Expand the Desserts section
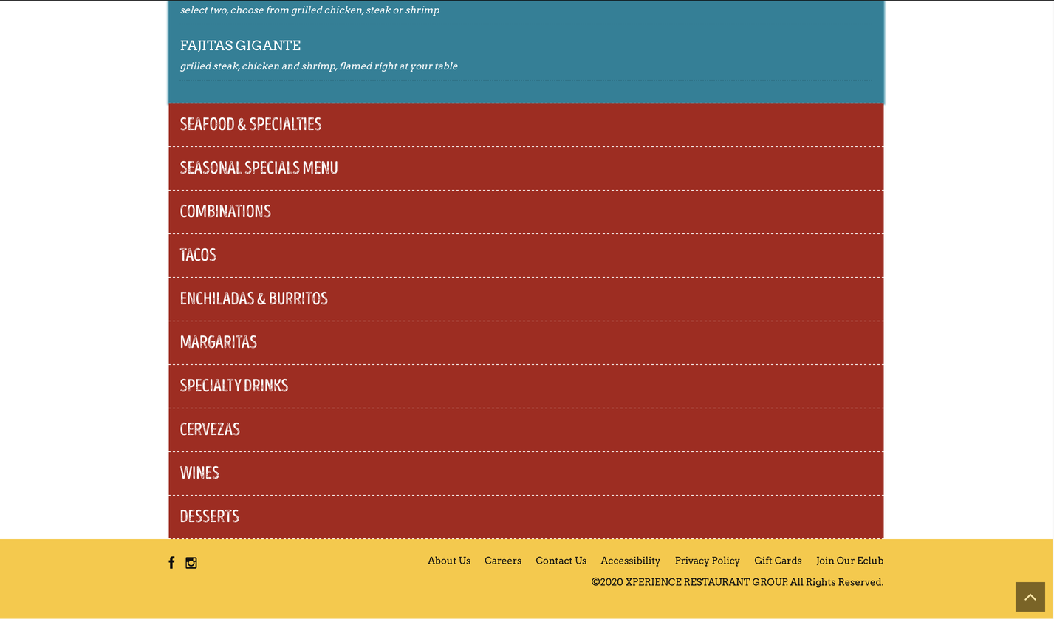 click(x=209, y=516)
